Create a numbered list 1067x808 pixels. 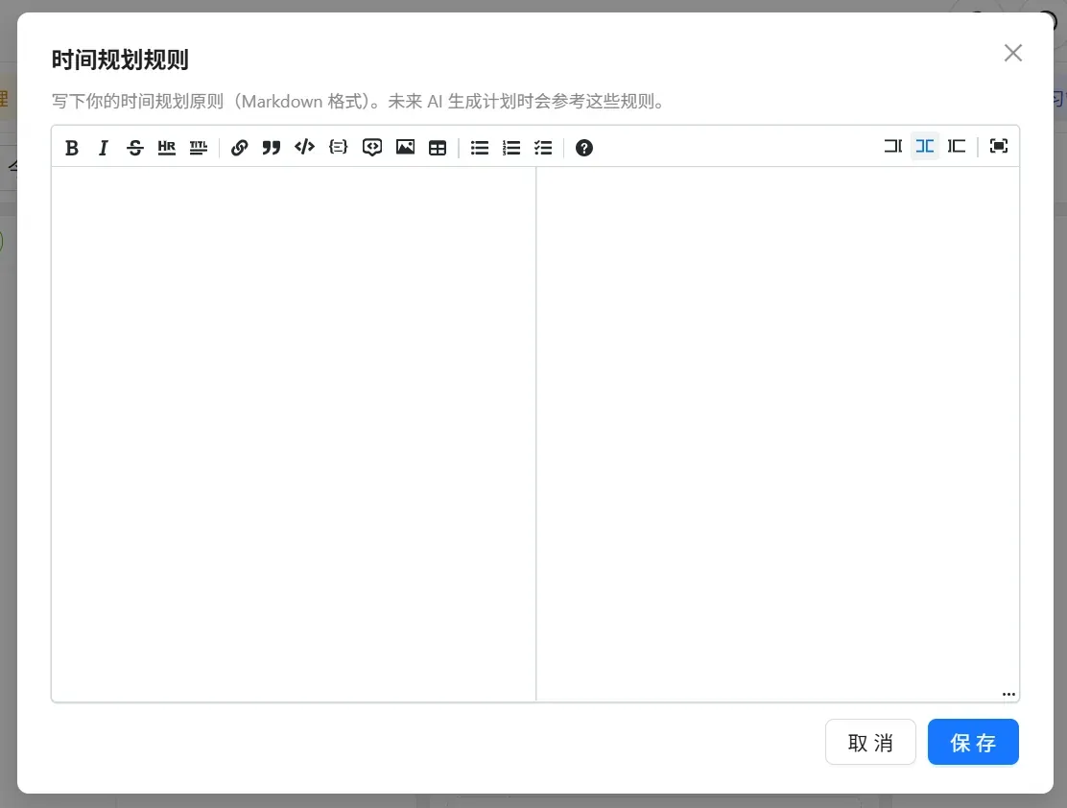[511, 148]
